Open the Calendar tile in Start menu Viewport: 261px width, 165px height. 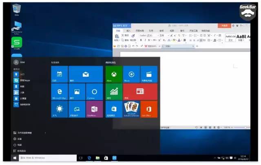point(60,74)
